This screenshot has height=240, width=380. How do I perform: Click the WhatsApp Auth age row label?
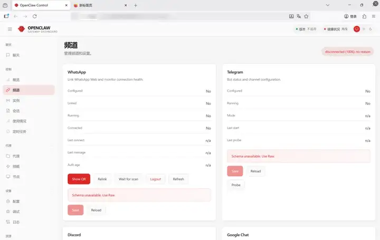click(x=74, y=165)
